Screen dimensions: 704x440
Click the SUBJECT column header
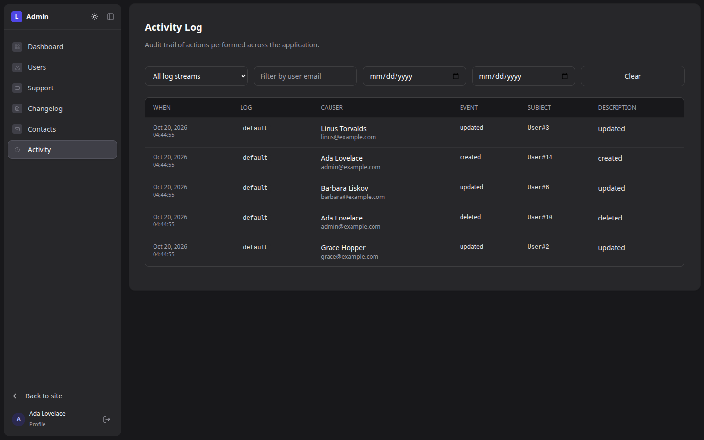539,108
